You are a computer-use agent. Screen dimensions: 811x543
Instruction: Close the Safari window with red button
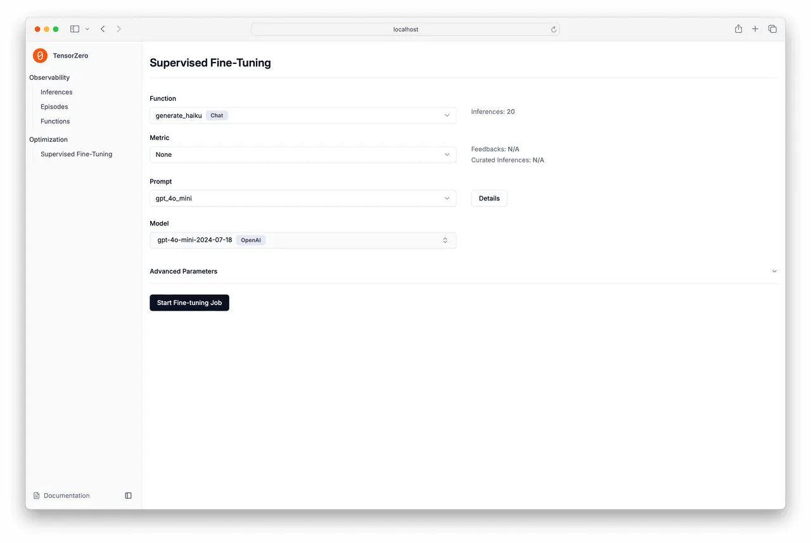pos(37,29)
